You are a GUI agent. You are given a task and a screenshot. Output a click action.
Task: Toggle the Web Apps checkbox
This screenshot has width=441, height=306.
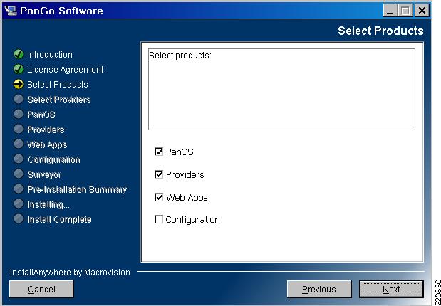pyautogui.click(x=159, y=198)
